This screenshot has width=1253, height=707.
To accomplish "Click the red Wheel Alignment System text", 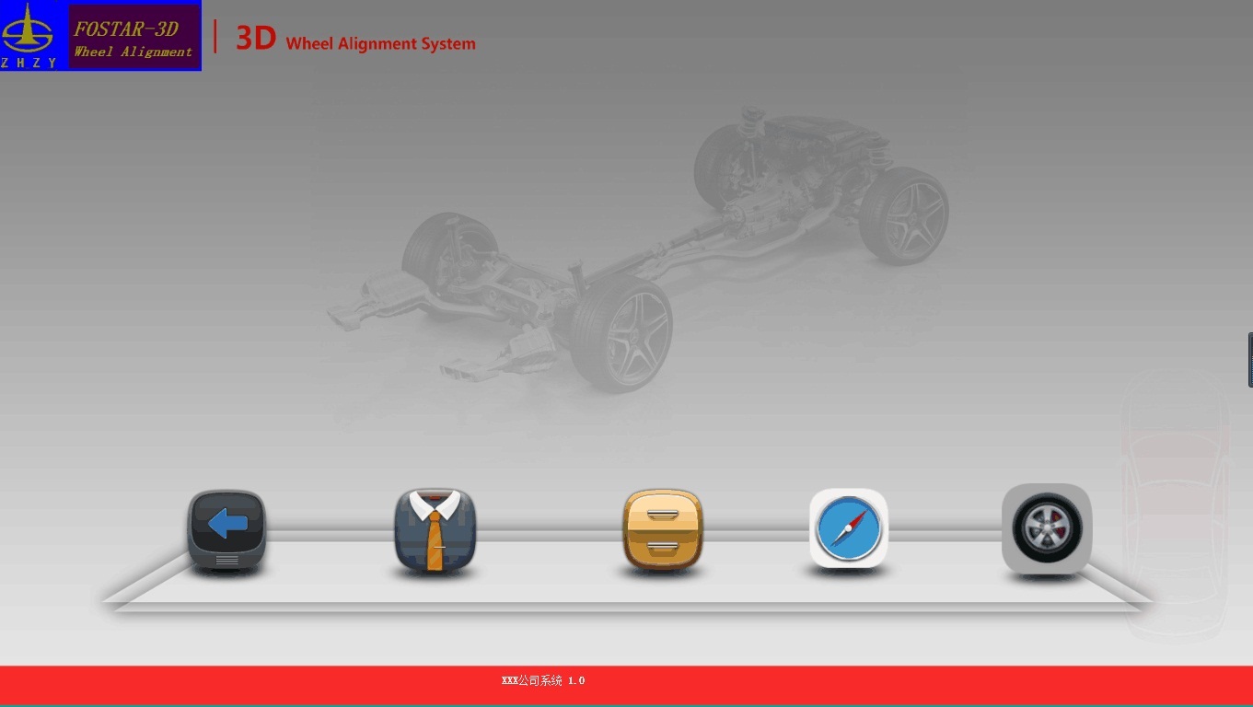I will 380,43.
